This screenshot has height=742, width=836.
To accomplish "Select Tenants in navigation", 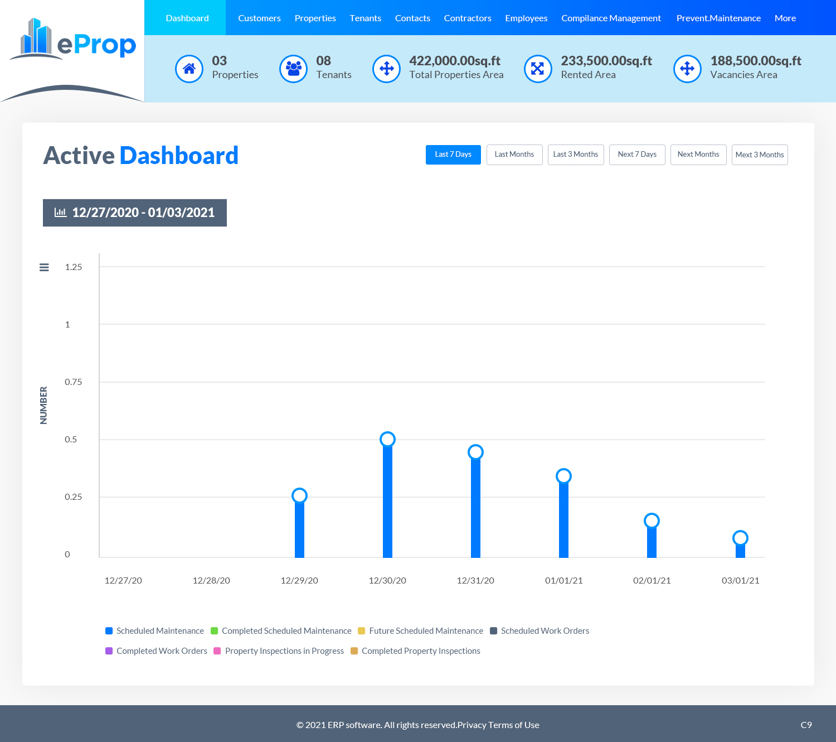I will pyautogui.click(x=366, y=18).
